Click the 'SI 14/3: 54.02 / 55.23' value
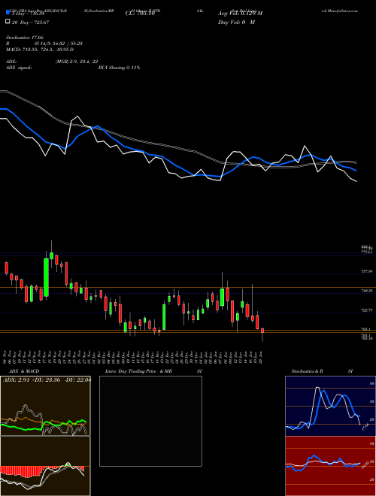This screenshot has height=496, width=376. 59,44
